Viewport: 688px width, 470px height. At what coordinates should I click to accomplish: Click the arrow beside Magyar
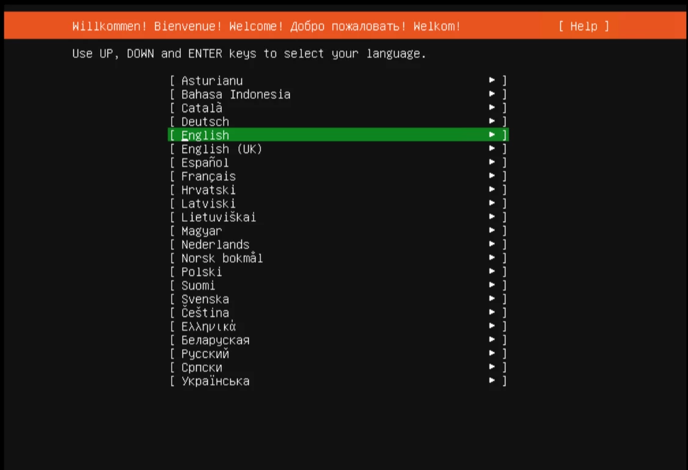pyautogui.click(x=492, y=230)
